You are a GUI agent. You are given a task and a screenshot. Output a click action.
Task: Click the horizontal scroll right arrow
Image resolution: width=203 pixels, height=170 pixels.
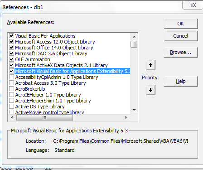pos(126,117)
